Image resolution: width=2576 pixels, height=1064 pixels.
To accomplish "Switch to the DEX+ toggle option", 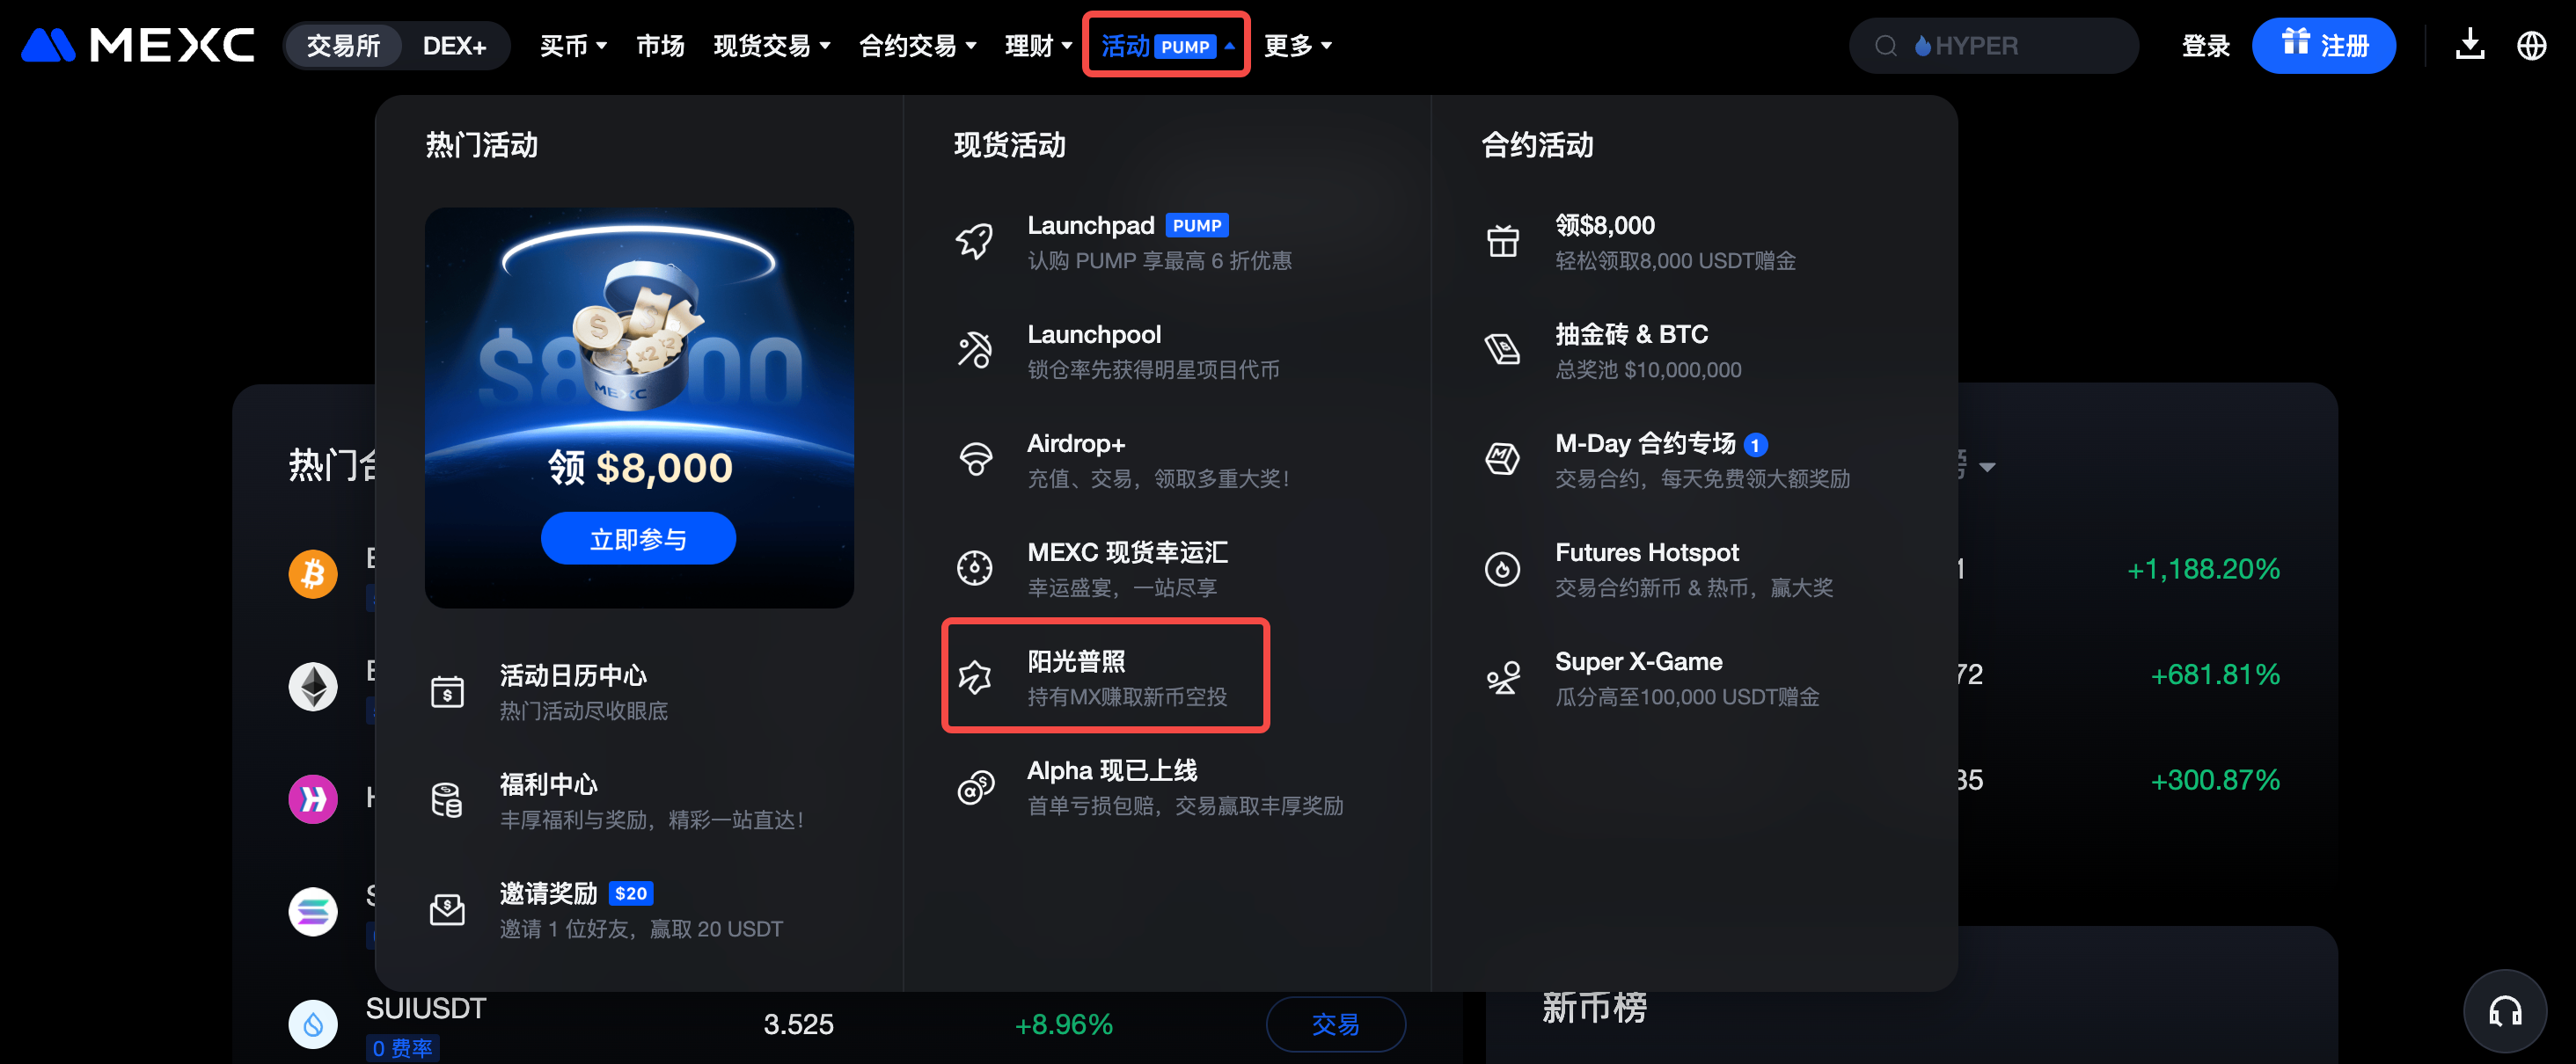I will coord(454,46).
